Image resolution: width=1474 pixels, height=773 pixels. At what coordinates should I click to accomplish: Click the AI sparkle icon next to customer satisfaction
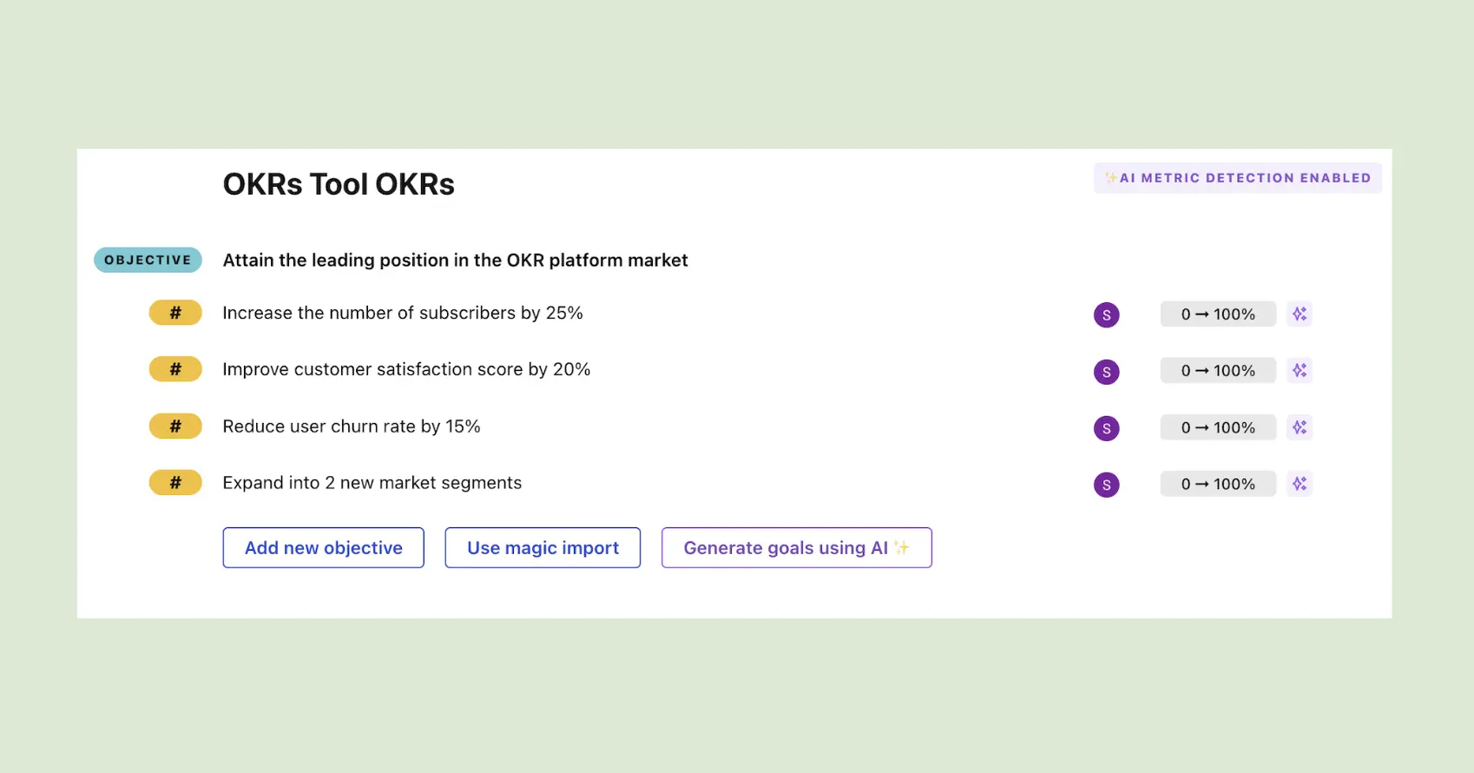1300,370
